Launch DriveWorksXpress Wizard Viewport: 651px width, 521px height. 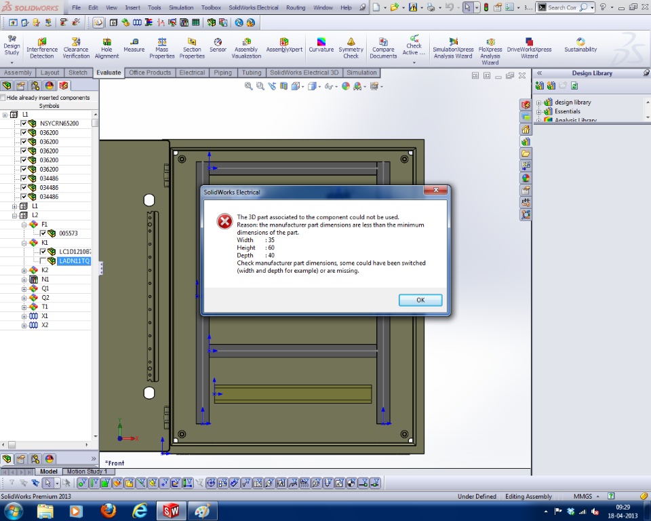coord(529,48)
